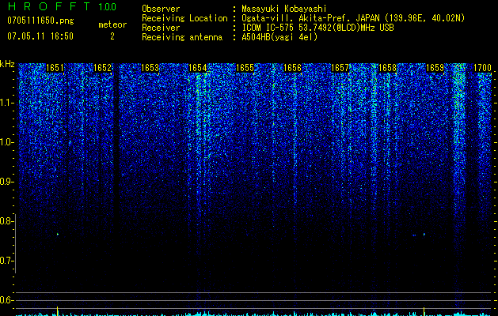Click the 1657 time marker
Viewport: 498px width, 316px height.
click(340, 68)
